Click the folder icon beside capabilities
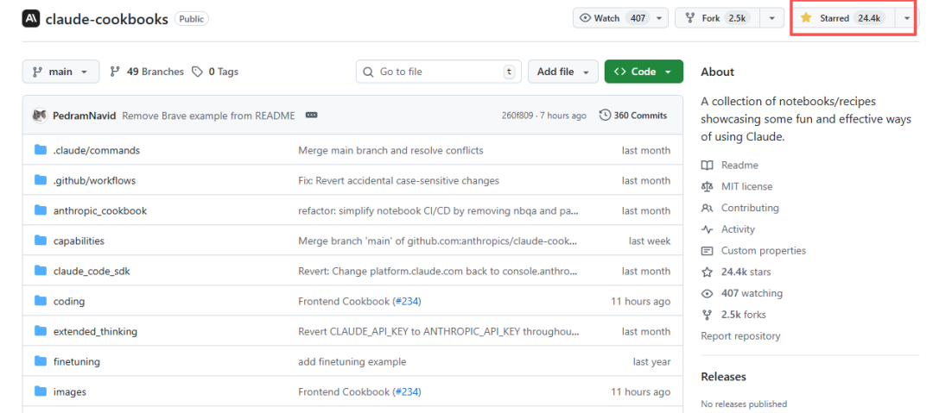 click(x=41, y=241)
